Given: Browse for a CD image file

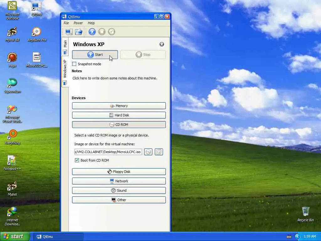Looking at the screenshot, I should [x=159, y=152].
